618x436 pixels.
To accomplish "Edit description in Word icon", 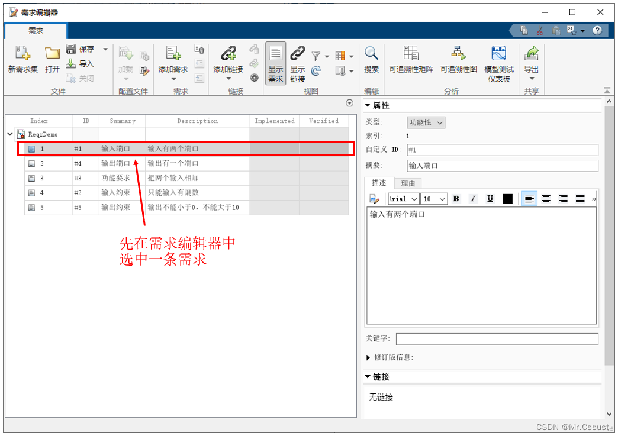I will click(374, 199).
